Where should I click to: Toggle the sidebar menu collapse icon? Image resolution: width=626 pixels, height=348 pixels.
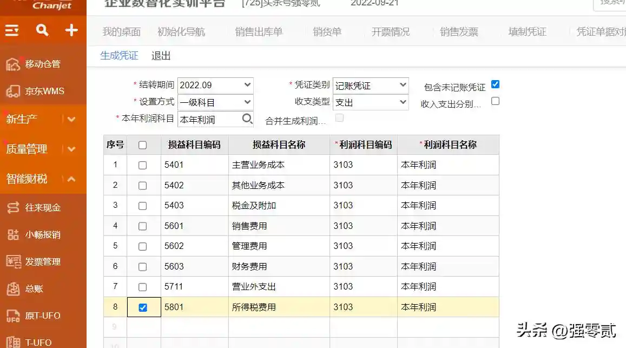point(12,30)
